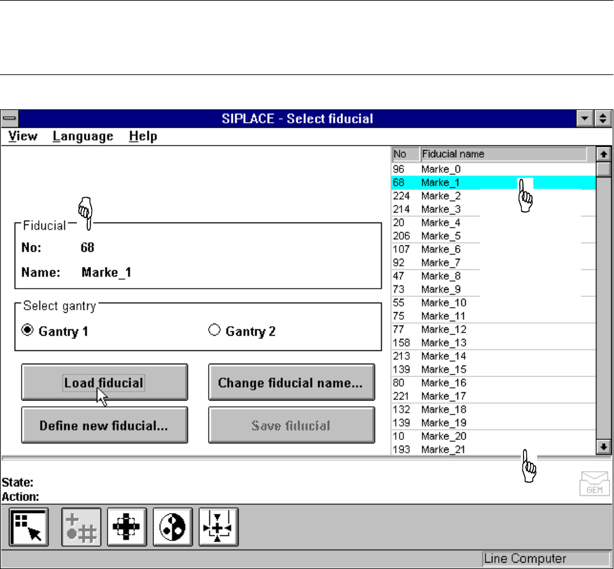This screenshot has width=614, height=569.
Task: Click the circular fiducial toolbar icon
Action: pos(172,527)
